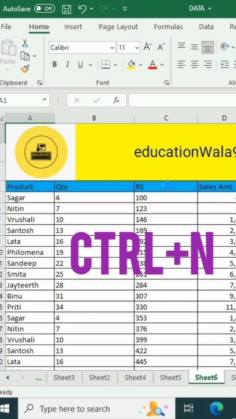Viewport: 236px width, 419px height.
Task: Apply the red Font Color
Action: click(x=153, y=65)
